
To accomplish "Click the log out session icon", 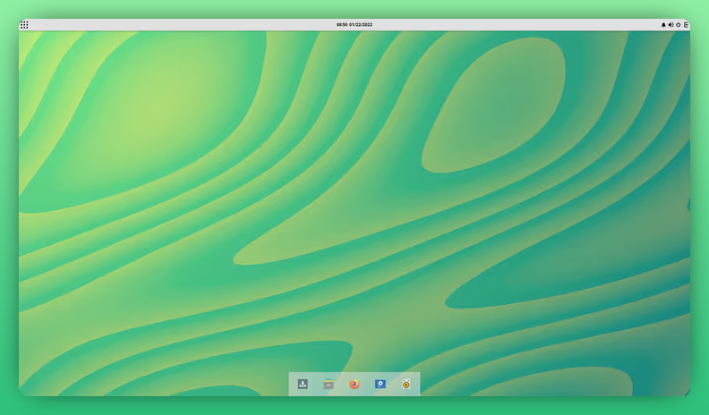I will (x=686, y=25).
